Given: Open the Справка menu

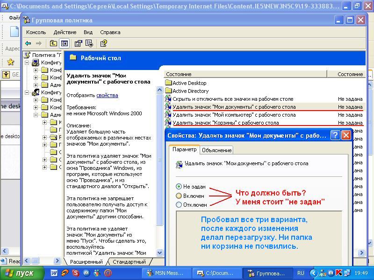Looking at the screenshot, I should [110, 32].
